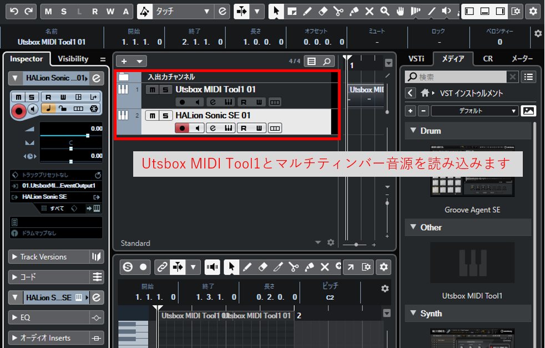Image resolution: width=545 pixels, height=348 pixels.
Task: Select the Groove Agent SE instrument thumbnail
Action: pos(472,171)
